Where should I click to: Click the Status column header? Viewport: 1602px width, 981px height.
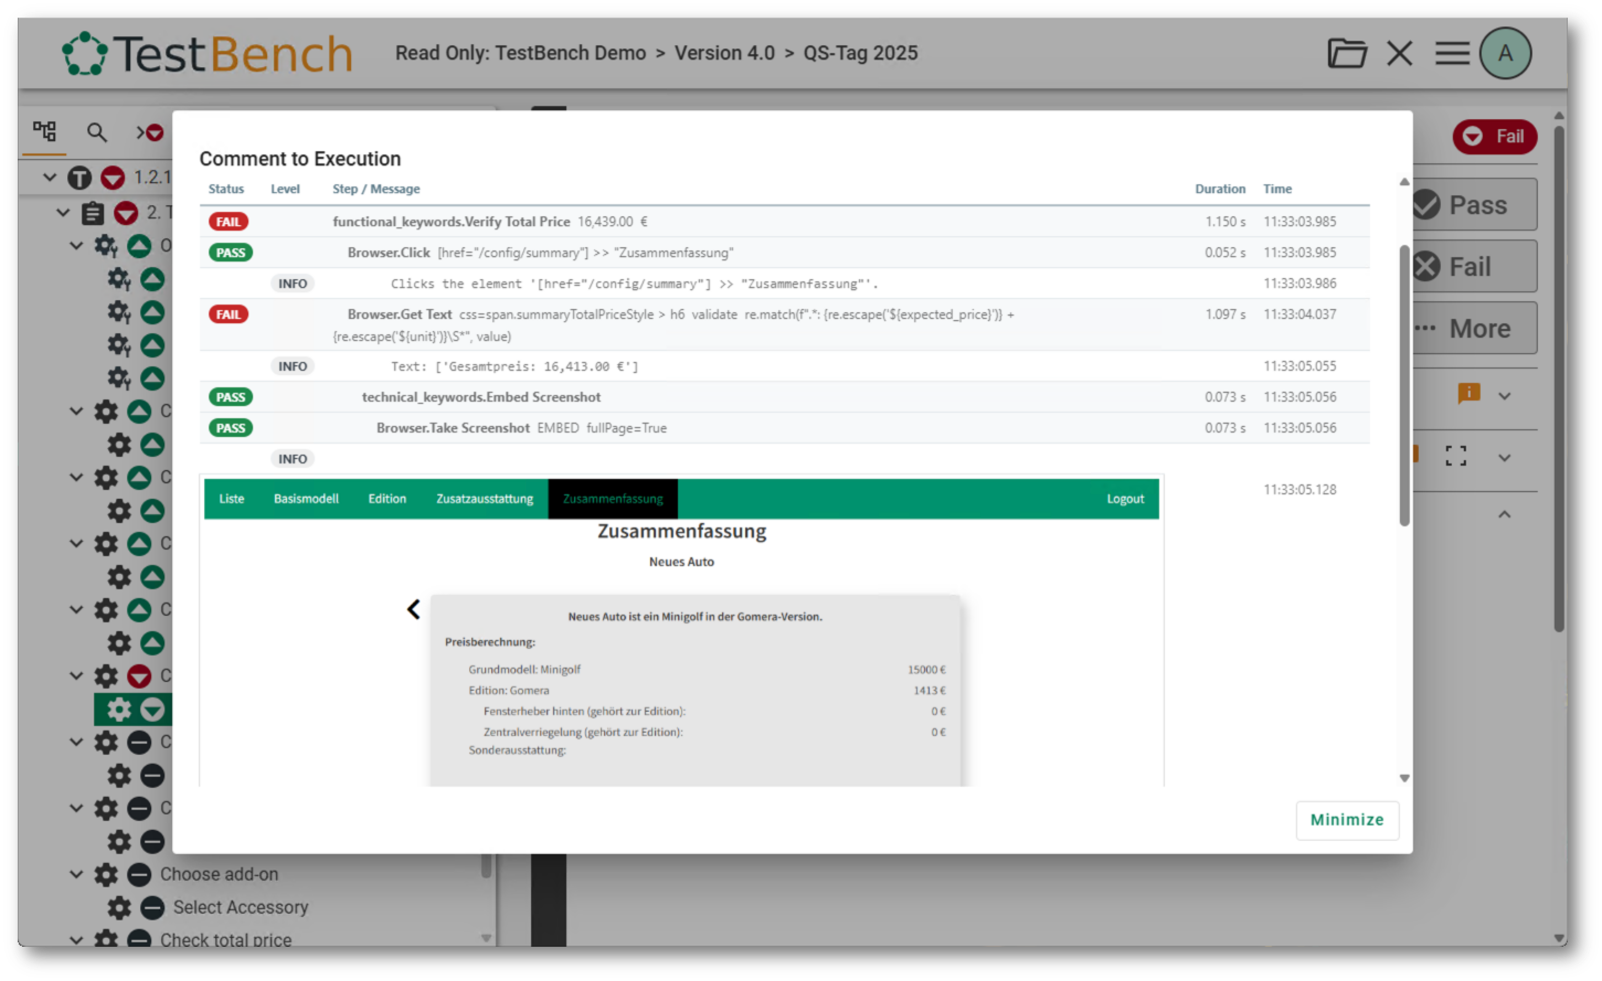pyautogui.click(x=226, y=189)
